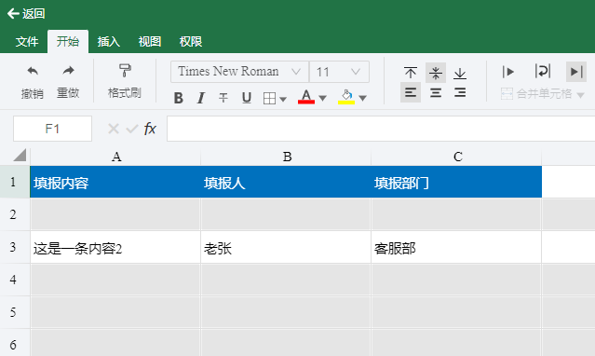Click the fx insert function icon
The image size is (595, 356).
(150, 129)
